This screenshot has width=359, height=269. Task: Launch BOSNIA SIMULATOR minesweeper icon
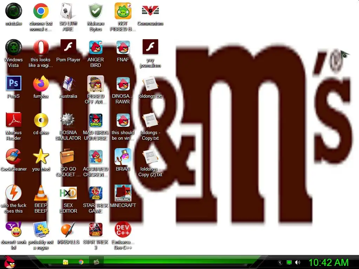[x=68, y=120]
